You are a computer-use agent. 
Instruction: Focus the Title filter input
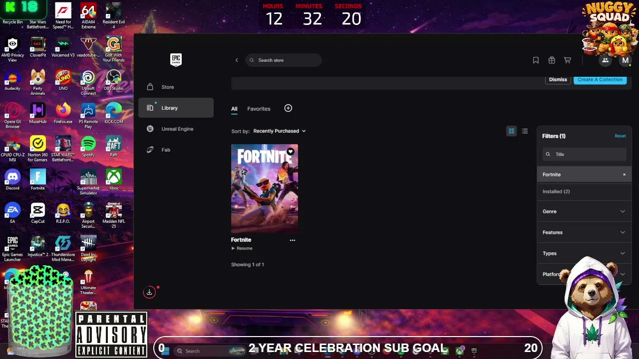(584, 155)
